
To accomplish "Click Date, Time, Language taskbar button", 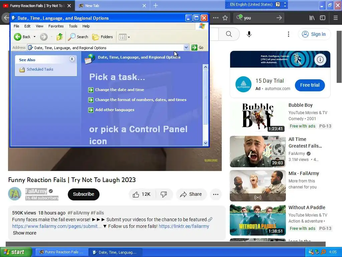I will [x=116, y=252].
